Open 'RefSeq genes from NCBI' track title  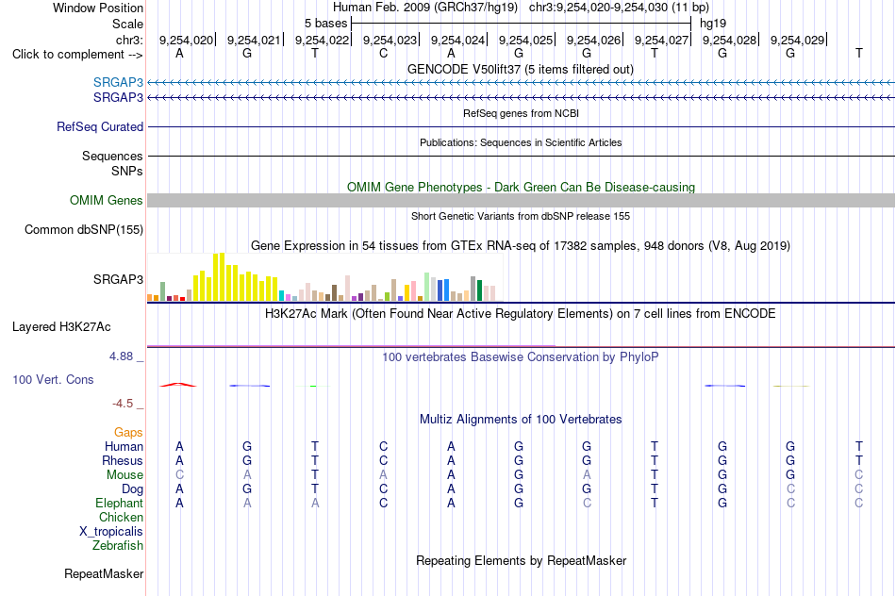[x=521, y=113]
